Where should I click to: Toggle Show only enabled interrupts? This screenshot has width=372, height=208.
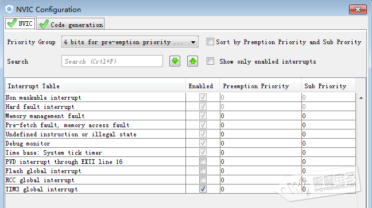[x=210, y=61]
